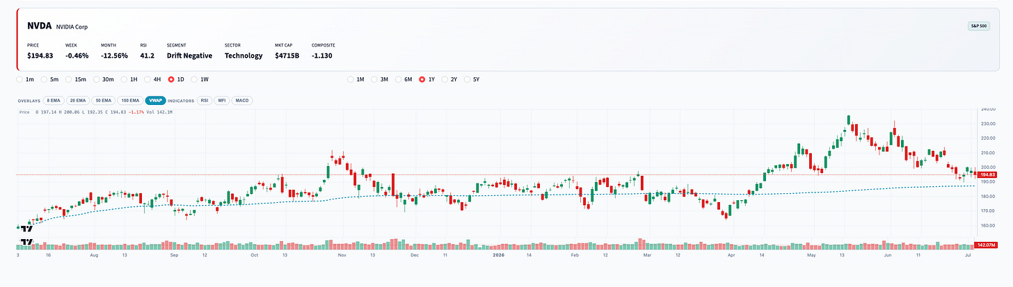Click the 220.00 price axis level
Image resolution: width=1013 pixels, height=287 pixels.
coord(987,138)
